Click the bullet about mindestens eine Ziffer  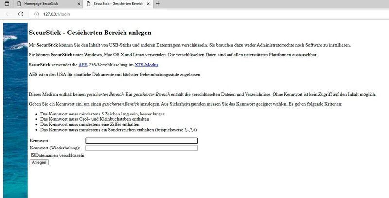point(89,125)
